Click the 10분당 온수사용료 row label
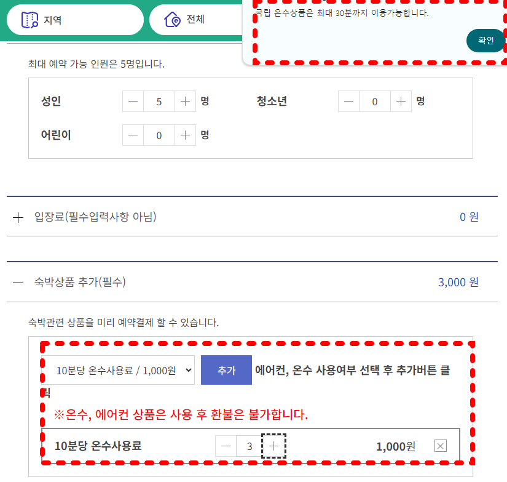Viewport: 507px width, 482px height. click(x=98, y=446)
